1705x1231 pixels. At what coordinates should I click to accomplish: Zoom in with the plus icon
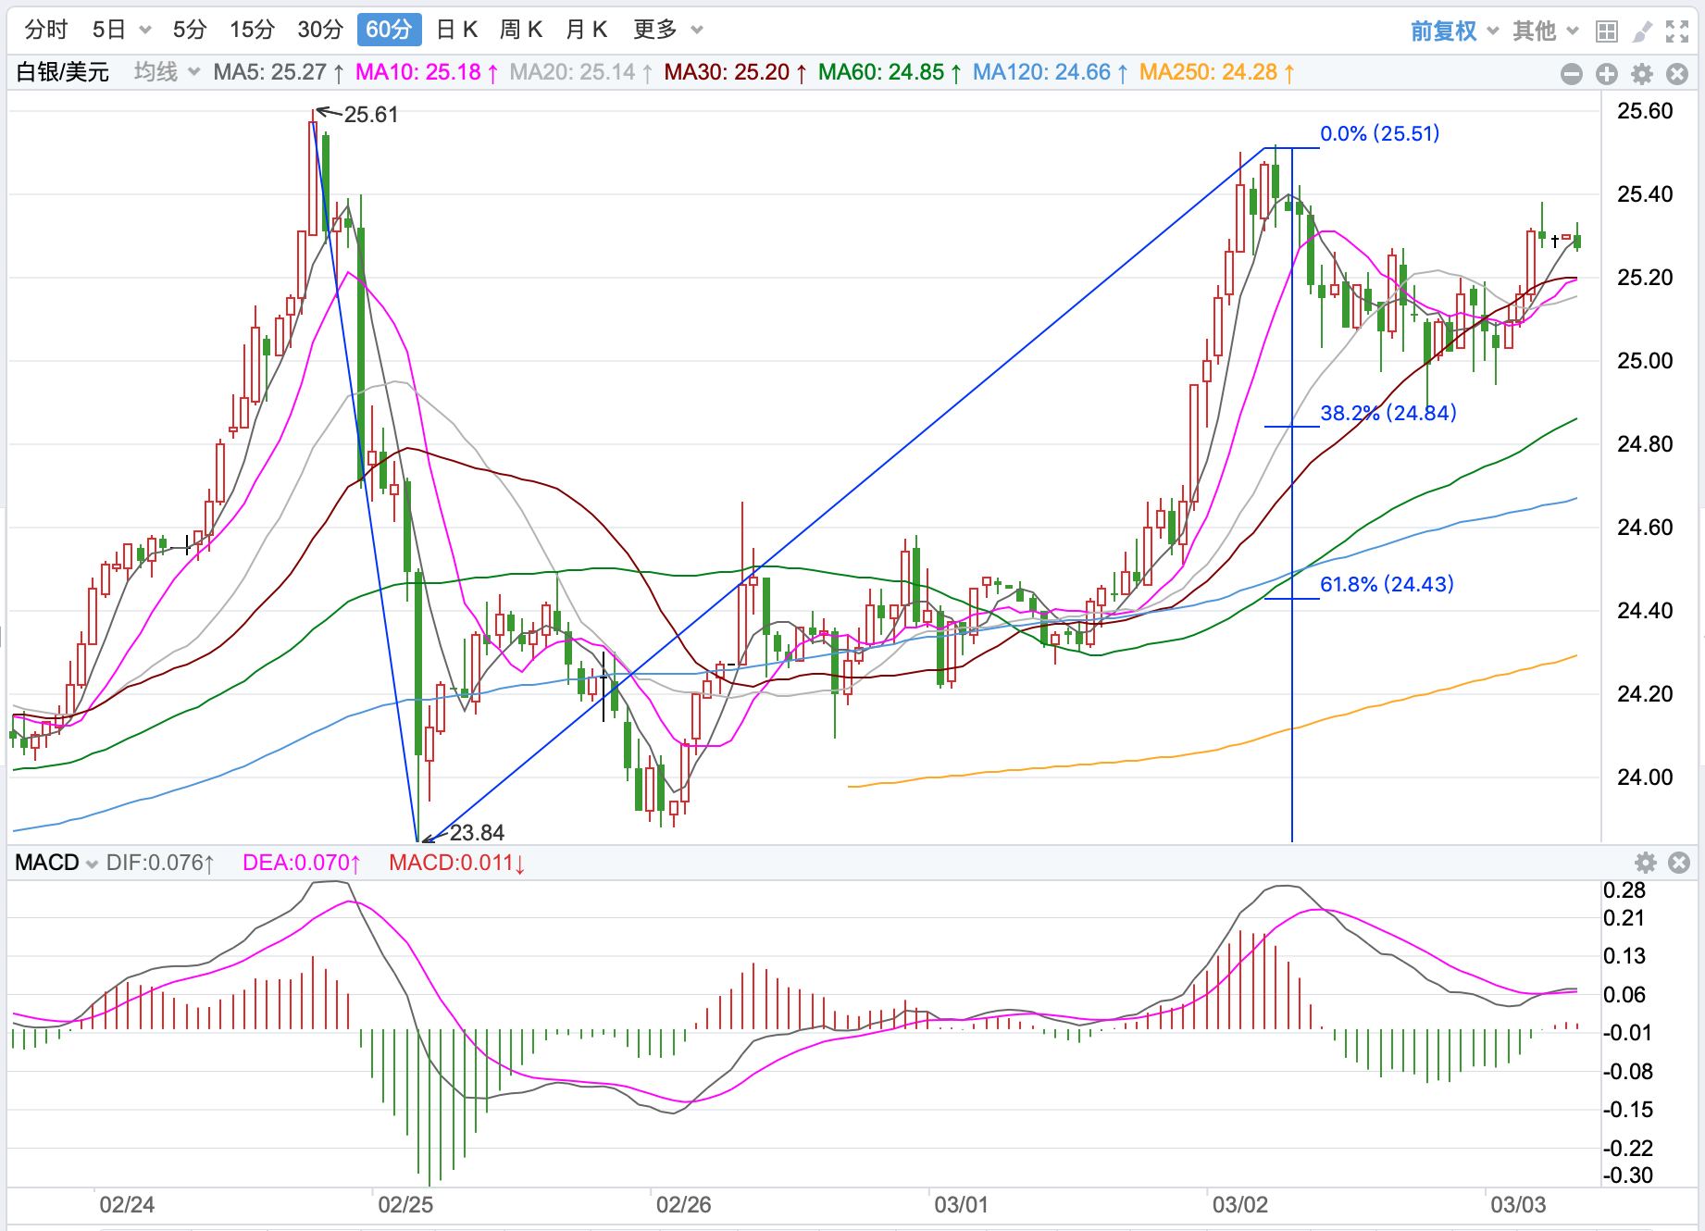pos(1607,74)
